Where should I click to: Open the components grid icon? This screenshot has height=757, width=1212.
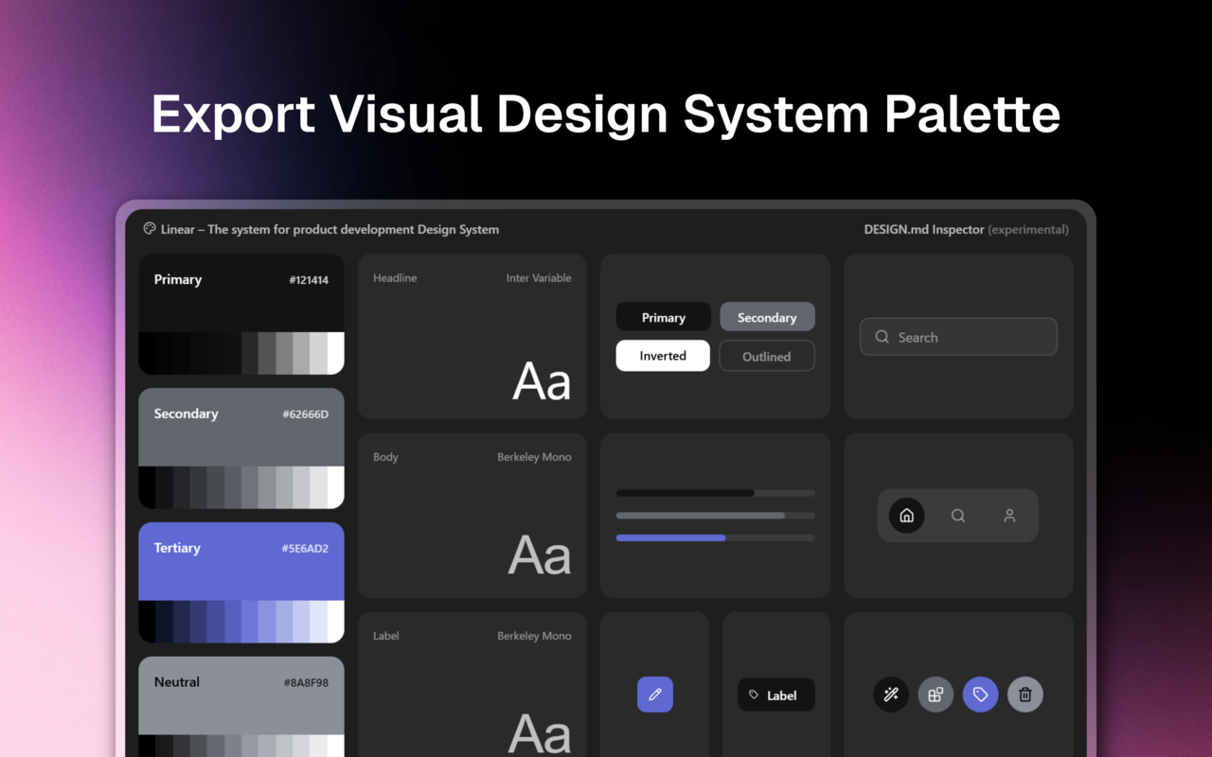click(x=936, y=694)
